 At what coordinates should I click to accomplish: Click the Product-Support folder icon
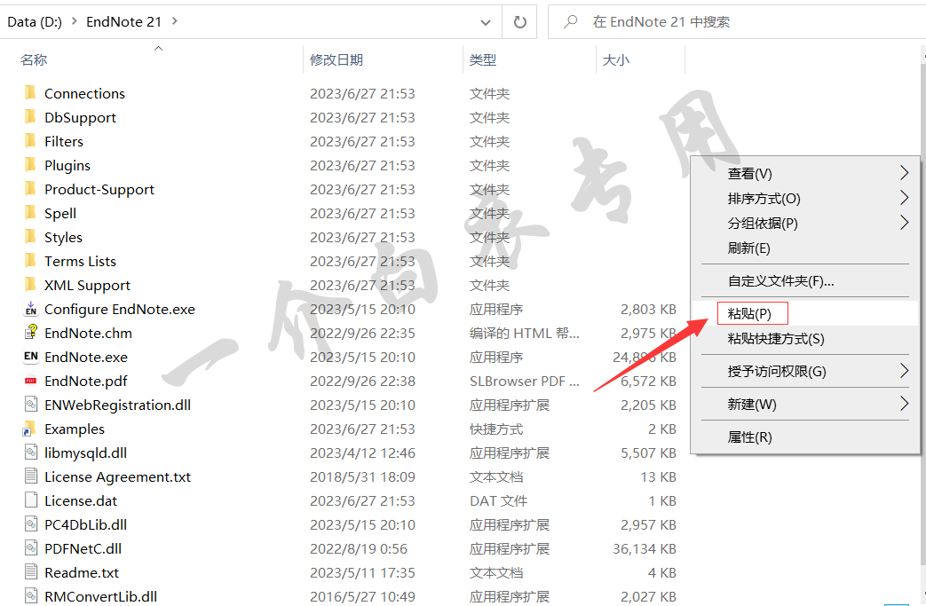click(30, 189)
